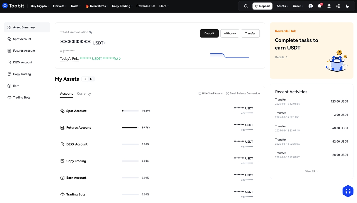Click the black Deposit button in valuation card
Screen dimensions: 357x203
209,34
